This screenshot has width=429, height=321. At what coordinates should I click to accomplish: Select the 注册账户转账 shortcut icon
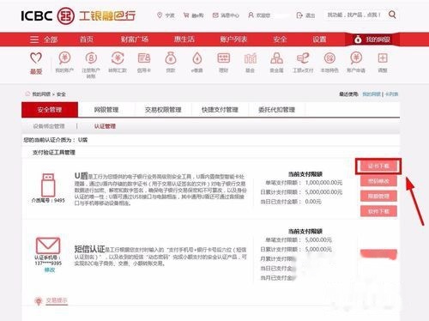(x=91, y=58)
